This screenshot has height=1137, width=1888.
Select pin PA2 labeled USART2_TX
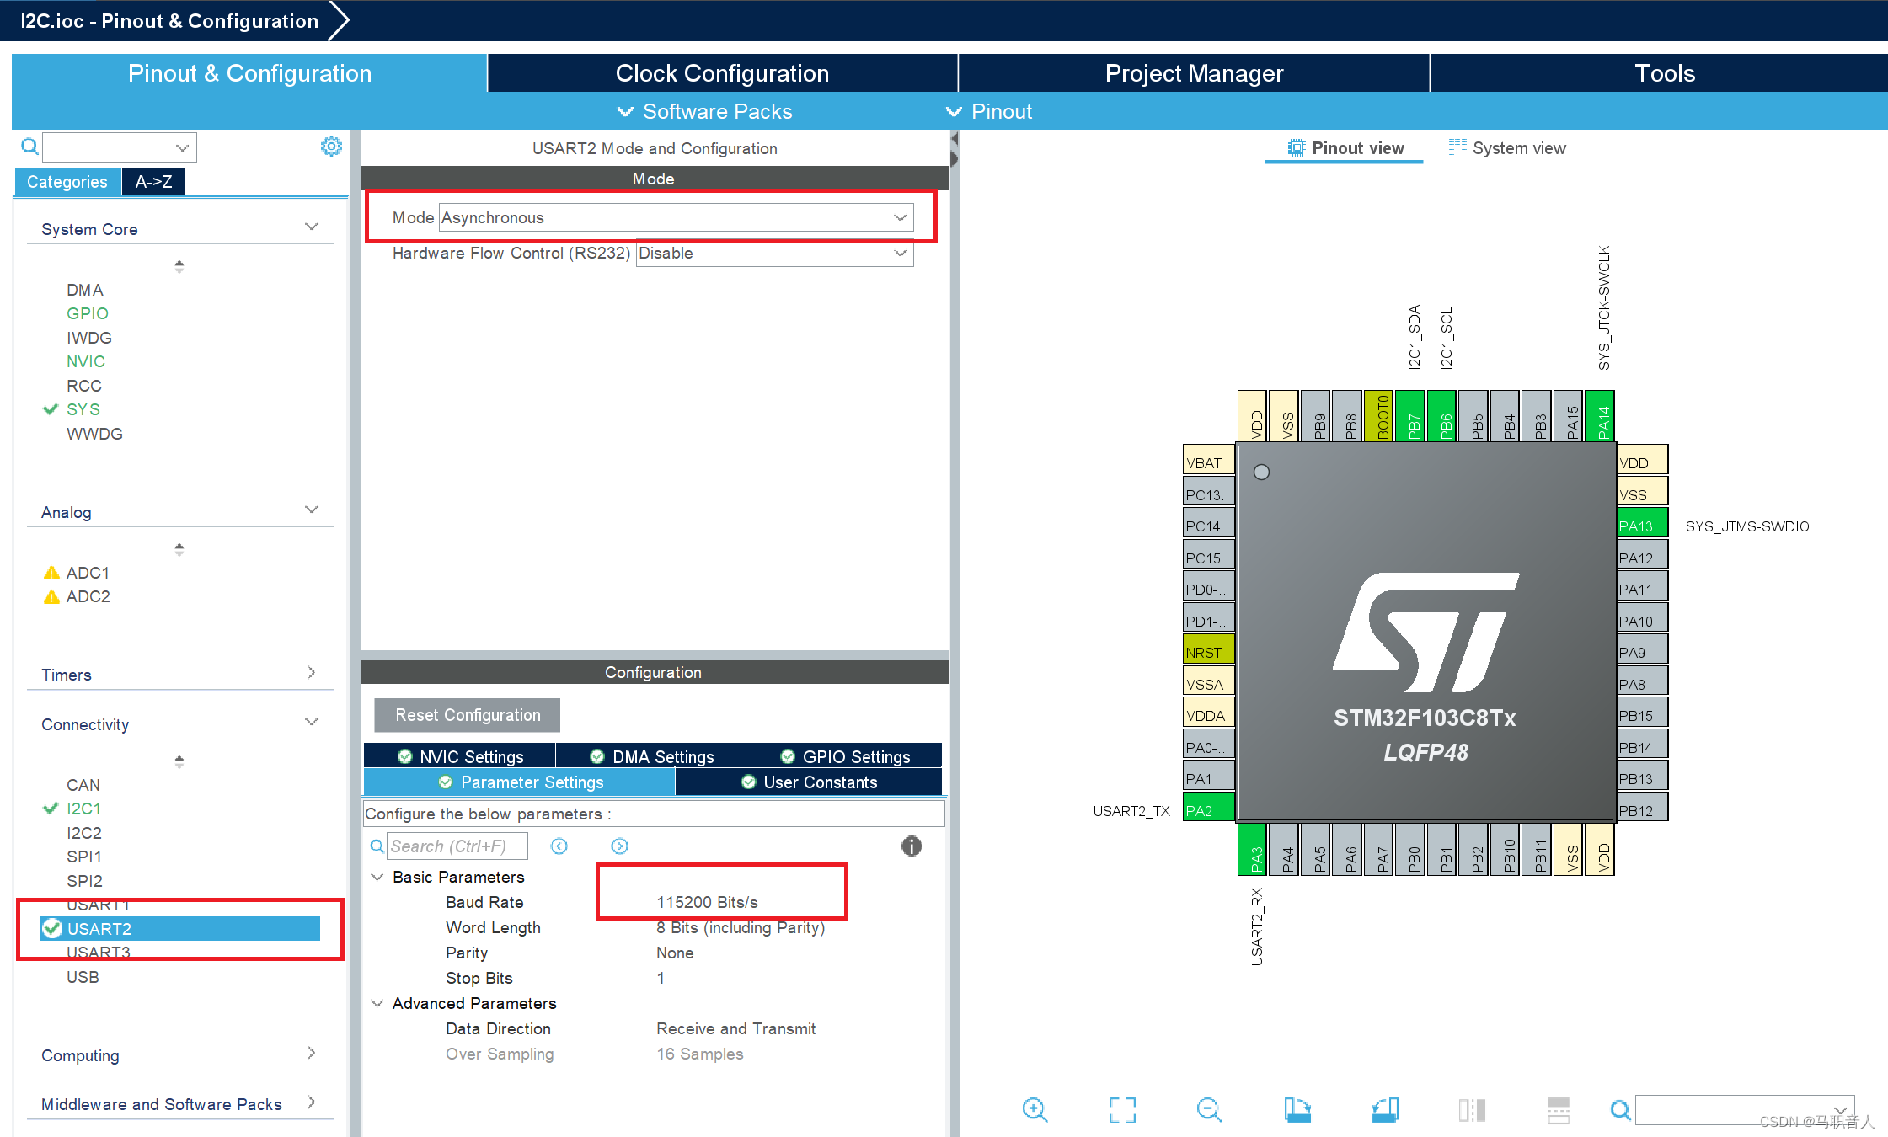tap(1207, 808)
